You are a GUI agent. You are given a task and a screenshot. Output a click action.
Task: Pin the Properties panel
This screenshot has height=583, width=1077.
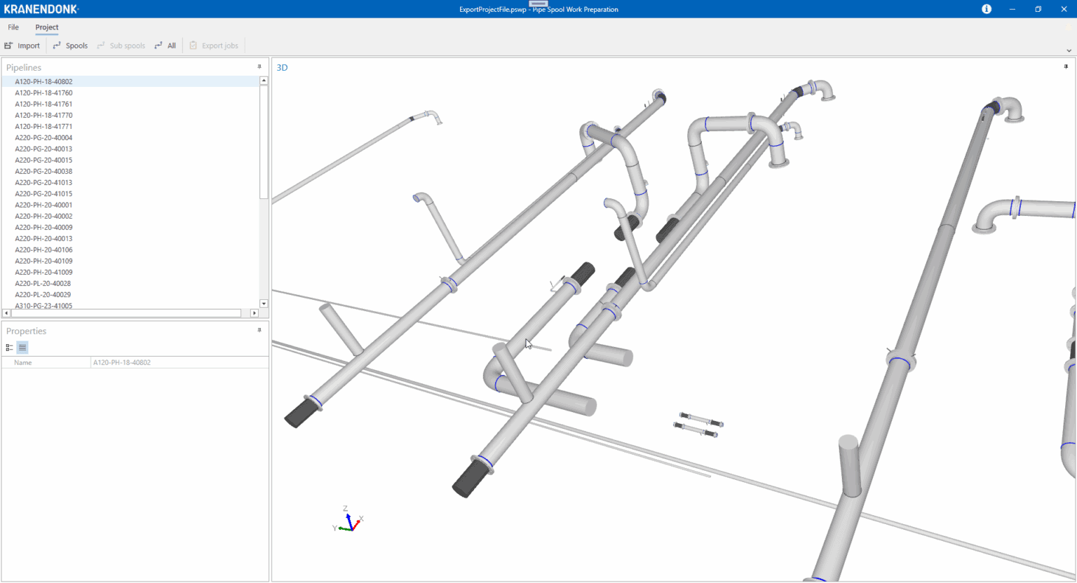coord(259,330)
